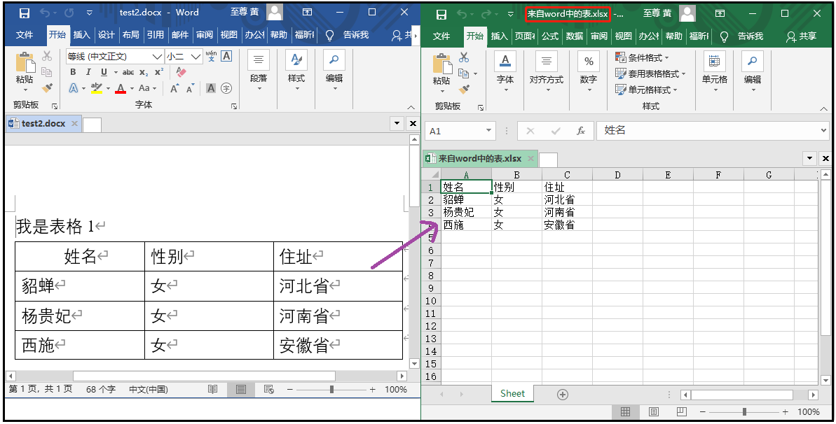This screenshot has width=836, height=424.
Task: Toggle superscript x² in Word
Action: [159, 73]
